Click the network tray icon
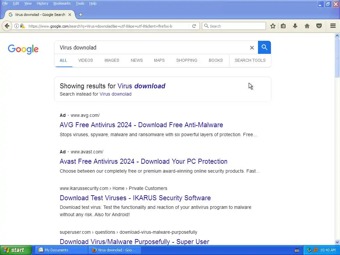 [309, 250]
